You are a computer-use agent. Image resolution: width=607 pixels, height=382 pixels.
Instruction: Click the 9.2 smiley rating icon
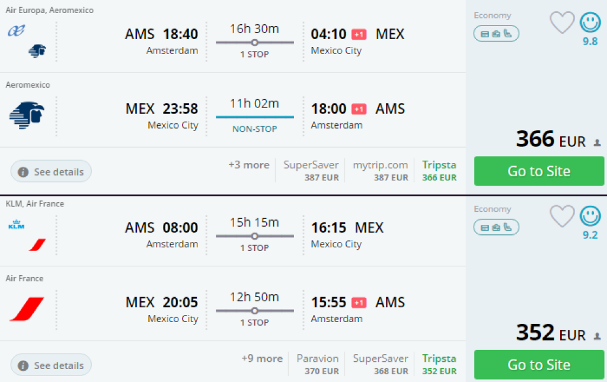coord(590,217)
